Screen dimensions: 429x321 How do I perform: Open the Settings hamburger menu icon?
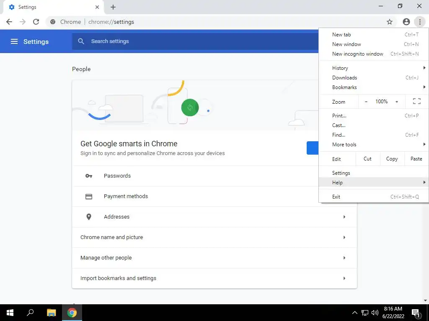(14, 41)
